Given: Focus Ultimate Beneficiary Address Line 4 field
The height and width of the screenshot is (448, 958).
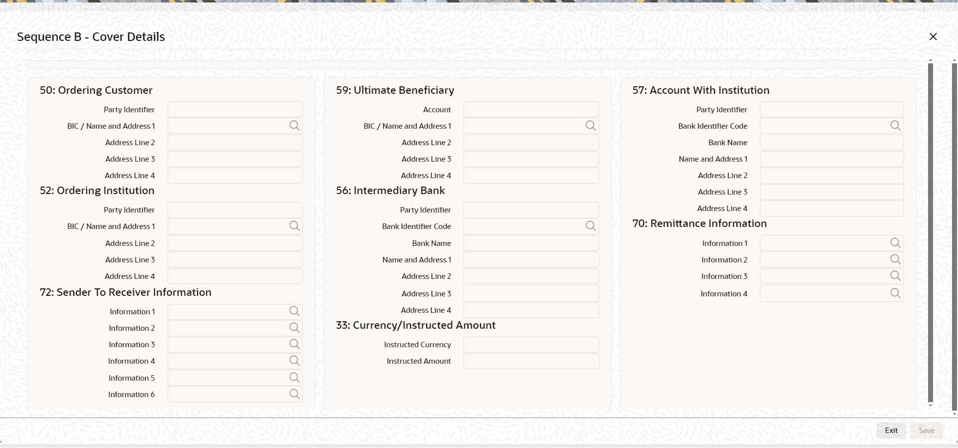Looking at the screenshot, I should point(531,175).
